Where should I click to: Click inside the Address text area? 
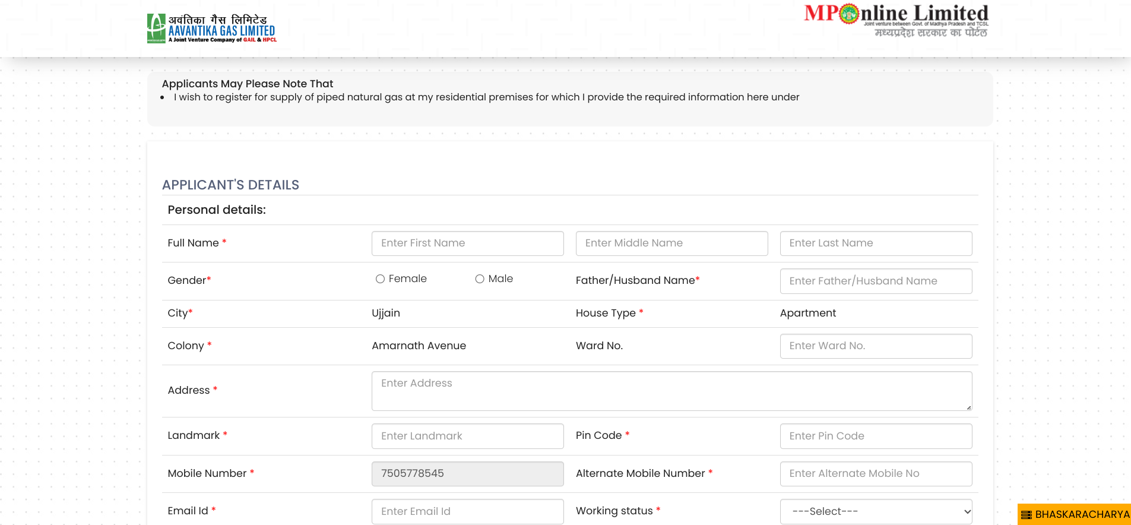point(671,391)
